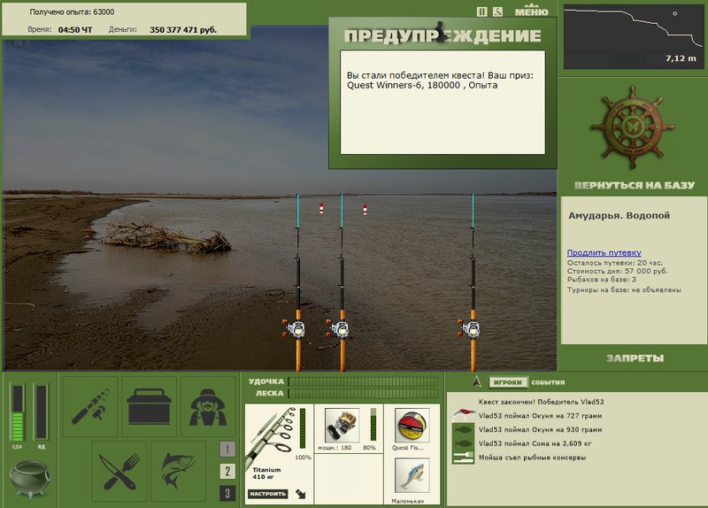Screen dimensions: 708x508
Task: Click 'Получено опыта: 63000' text
Action: coord(72,12)
